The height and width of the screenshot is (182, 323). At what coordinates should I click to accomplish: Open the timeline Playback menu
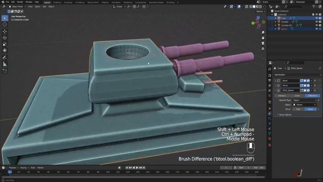pyautogui.click(x=14, y=168)
